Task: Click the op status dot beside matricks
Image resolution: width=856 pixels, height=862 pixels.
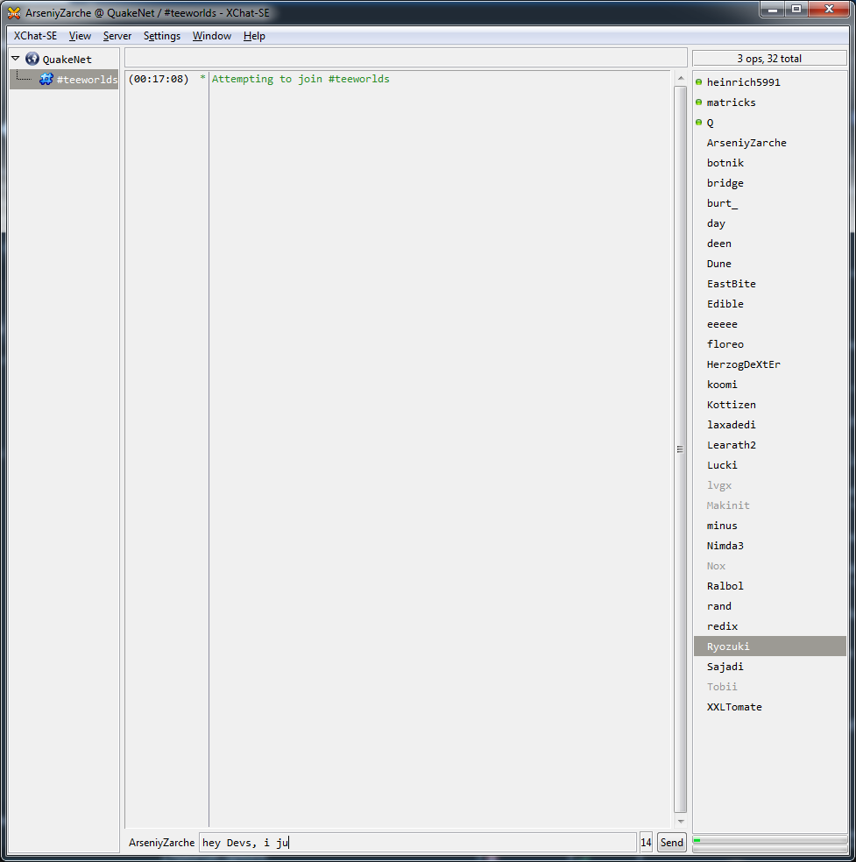Action: coord(699,102)
